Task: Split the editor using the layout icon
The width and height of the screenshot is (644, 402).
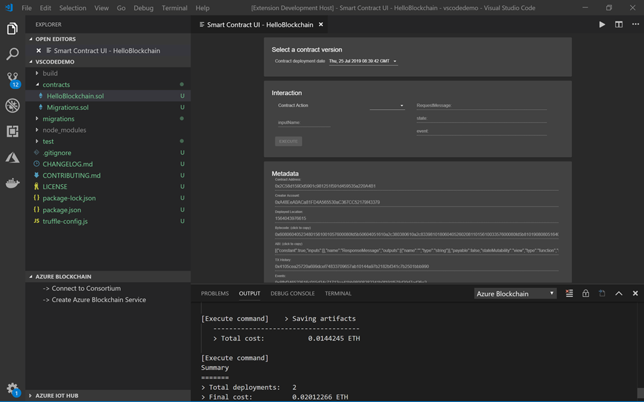Action: (618, 24)
